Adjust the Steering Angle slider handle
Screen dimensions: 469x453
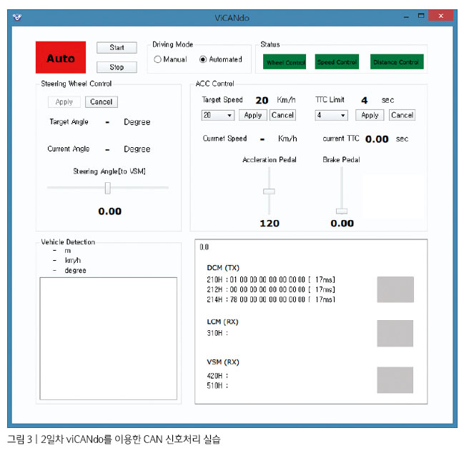(108, 189)
